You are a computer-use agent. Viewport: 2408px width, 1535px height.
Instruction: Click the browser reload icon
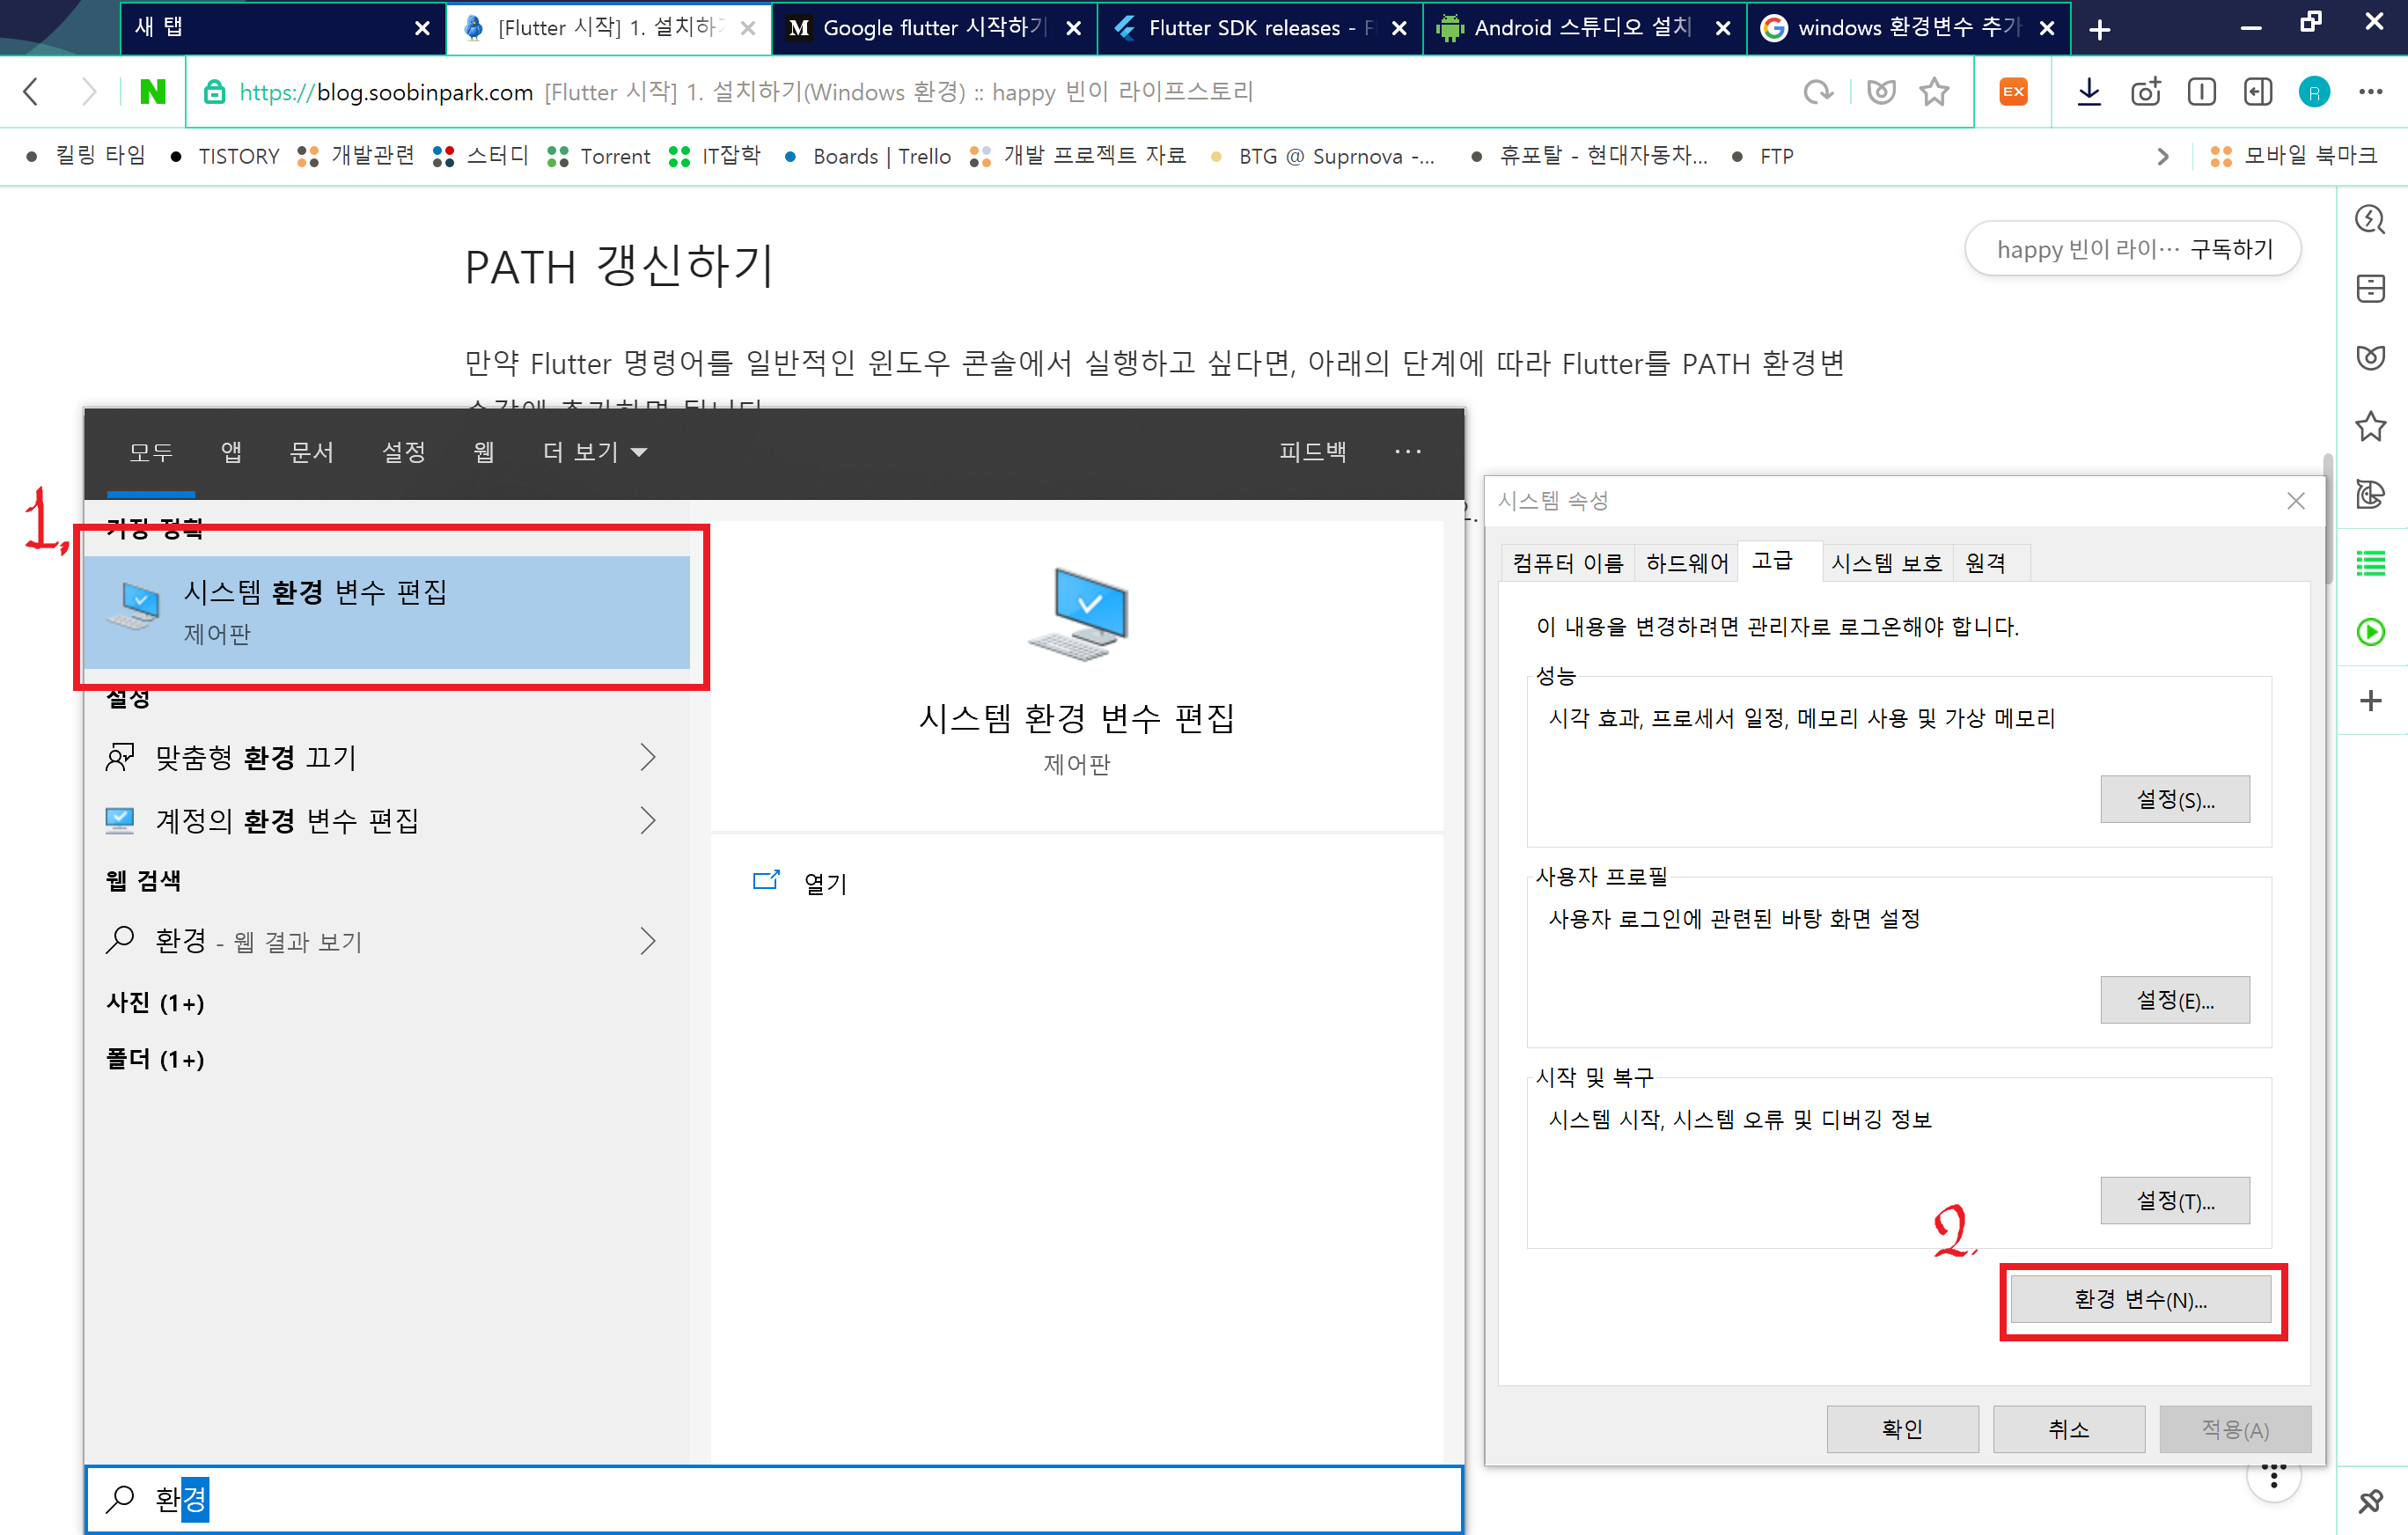pos(1817,92)
